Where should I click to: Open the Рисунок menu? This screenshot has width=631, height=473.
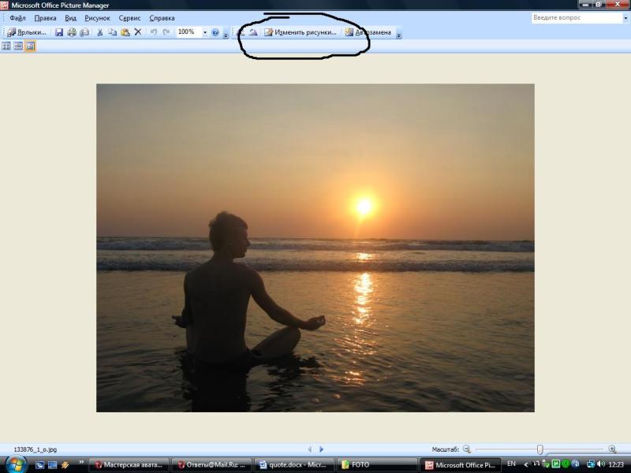click(97, 17)
